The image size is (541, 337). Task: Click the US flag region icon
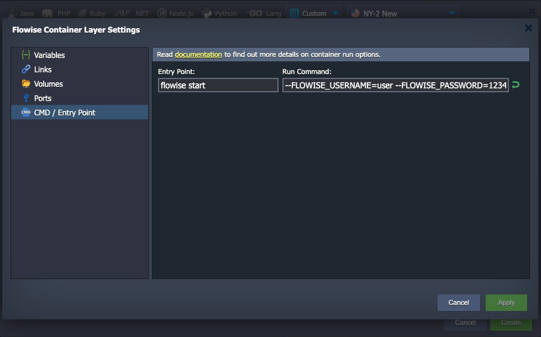pyautogui.click(x=355, y=13)
